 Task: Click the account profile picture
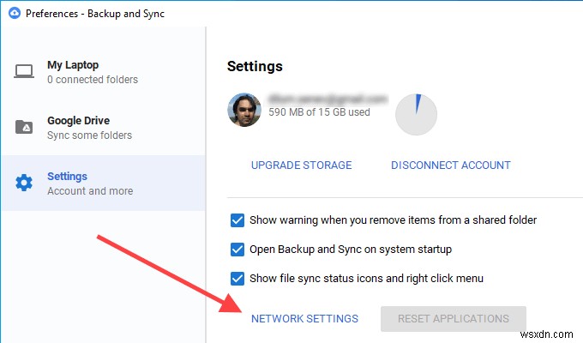244,109
